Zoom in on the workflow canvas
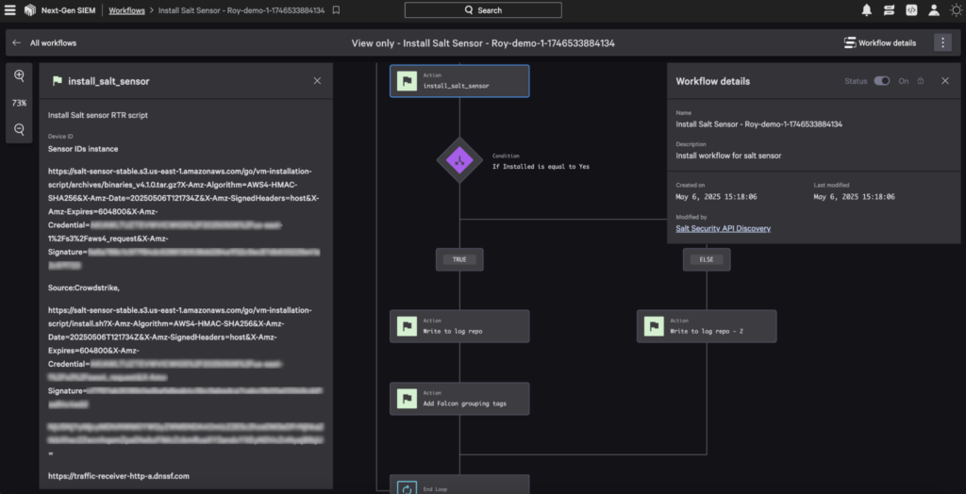966x494 pixels. tap(19, 75)
